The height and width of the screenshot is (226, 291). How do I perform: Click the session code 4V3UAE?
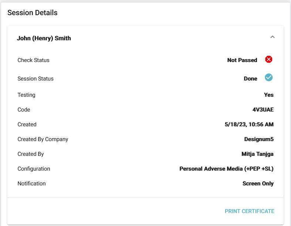(260, 110)
